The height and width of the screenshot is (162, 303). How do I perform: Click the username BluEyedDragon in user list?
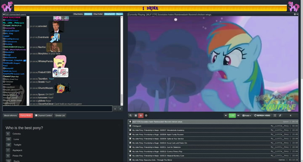12,31
